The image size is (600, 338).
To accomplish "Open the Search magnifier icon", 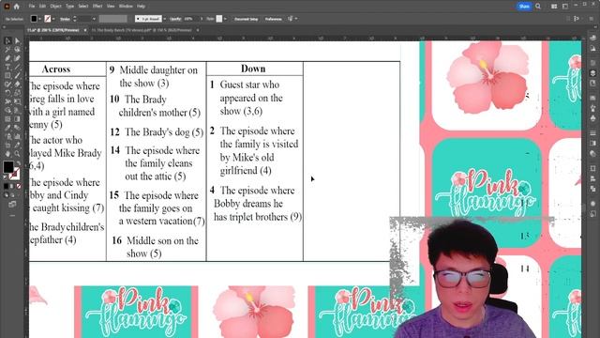I will (x=538, y=7).
